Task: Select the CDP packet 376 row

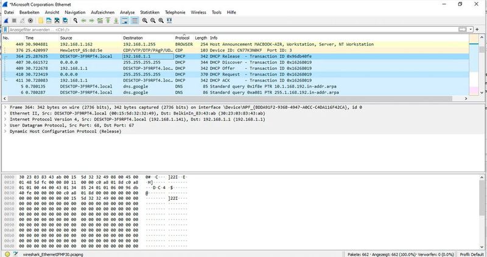Action: 235,51
